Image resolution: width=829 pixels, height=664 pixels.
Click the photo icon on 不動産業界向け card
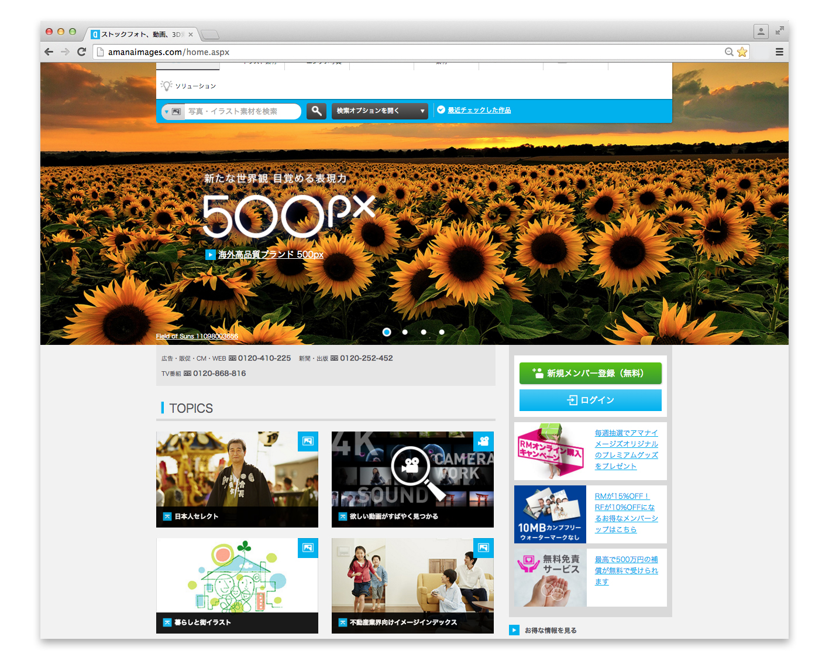(x=483, y=548)
